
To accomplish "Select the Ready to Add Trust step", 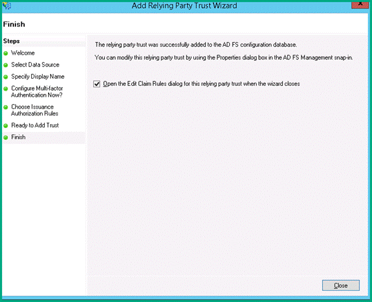I will (x=35, y=125).
